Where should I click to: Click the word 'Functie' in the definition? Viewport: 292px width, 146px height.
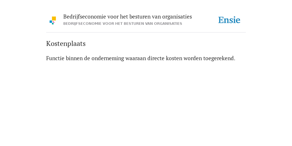point(55,58)
